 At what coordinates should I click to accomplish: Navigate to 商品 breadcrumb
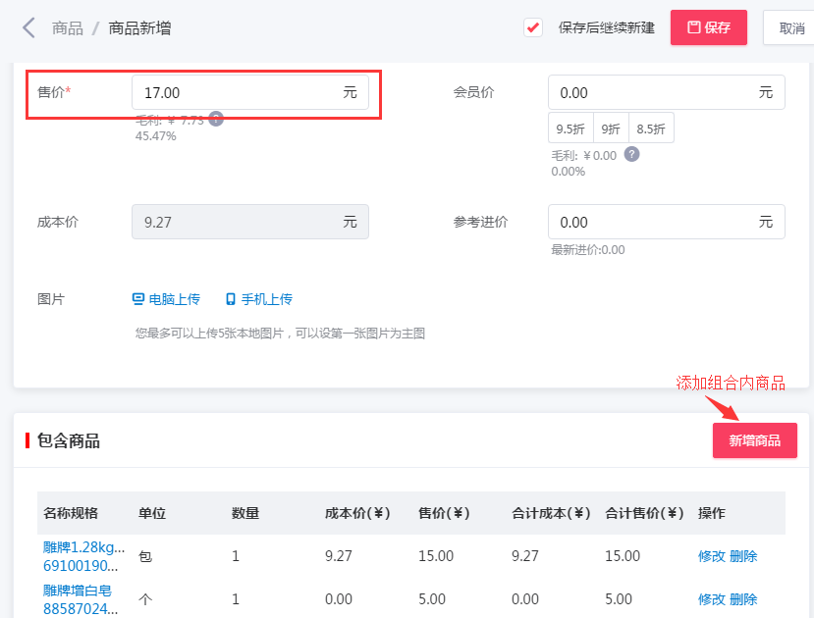click(x=68, y=27)
